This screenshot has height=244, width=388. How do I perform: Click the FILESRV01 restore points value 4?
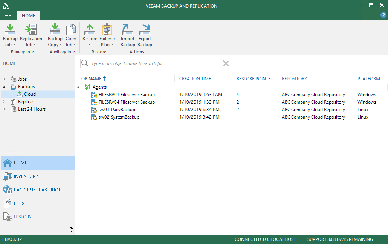[238, 94]
